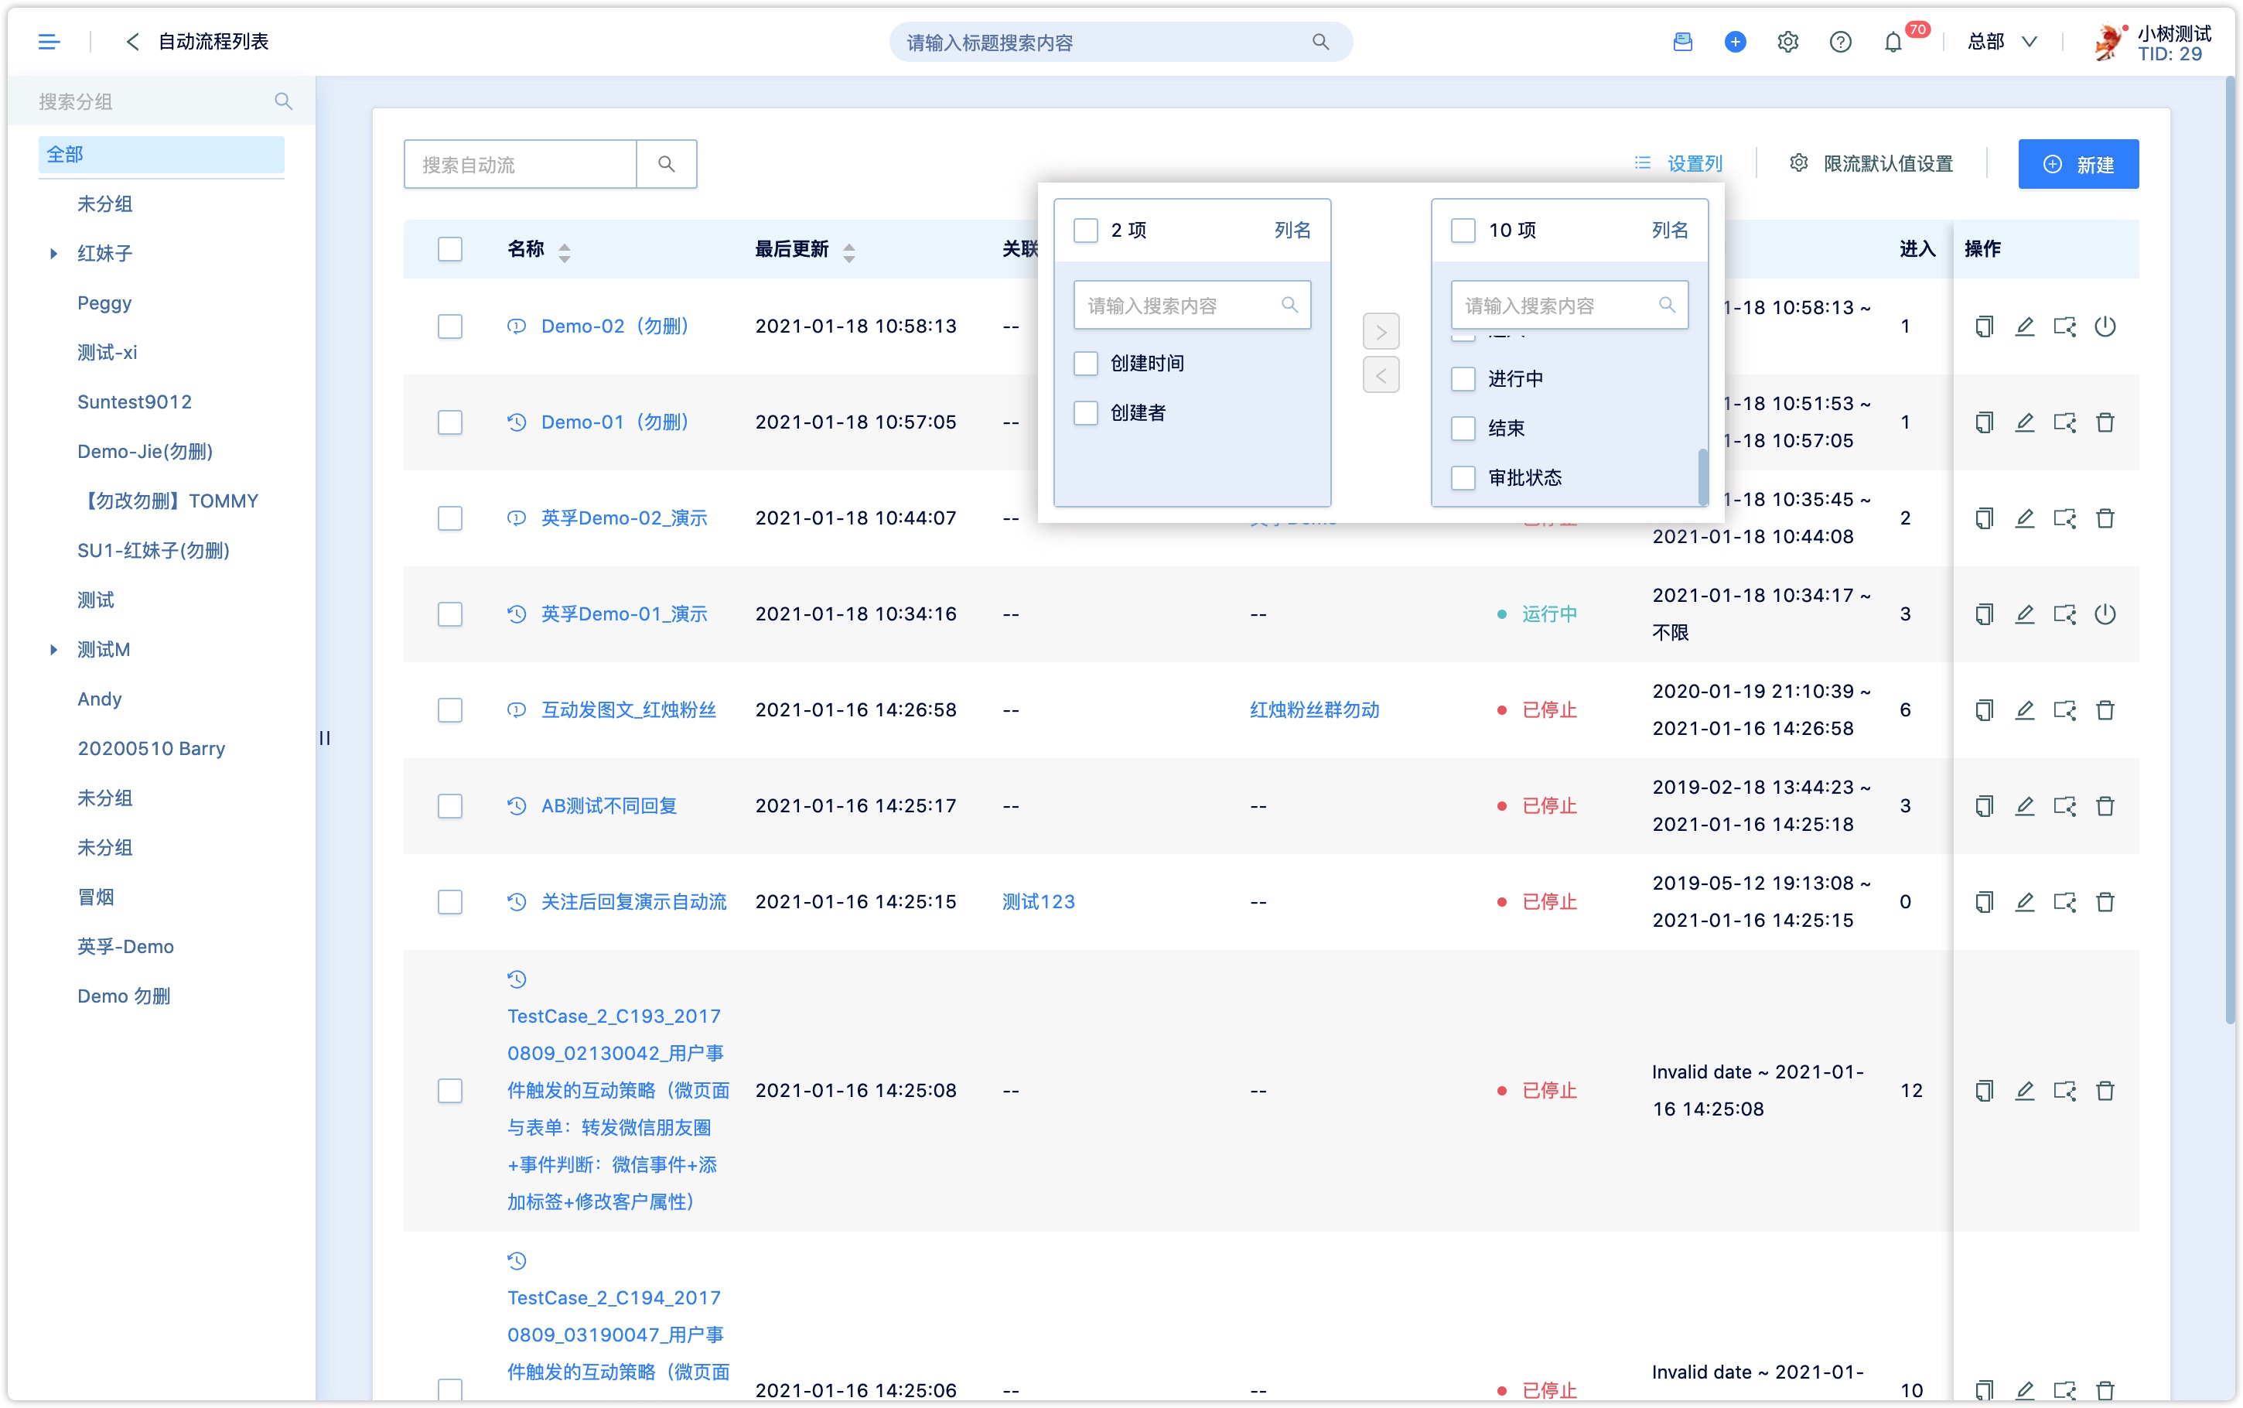Select the 英孚-Demo group in the sidebar
Screen dimensions: 2243x1408
click(x=125, y=947)
